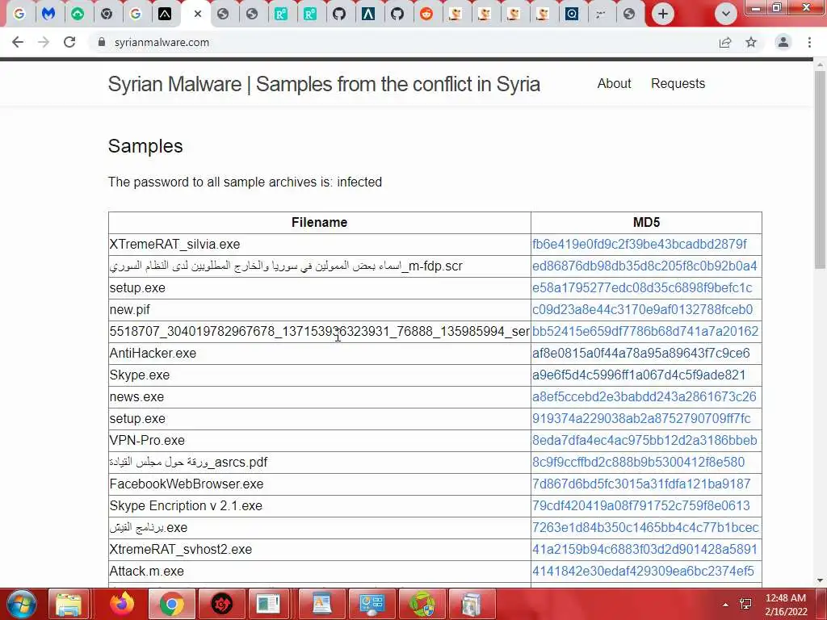Select the XTremeRAT_silvia.exe filename cell
Screen dimensions: 827x620
click(320, 244)
